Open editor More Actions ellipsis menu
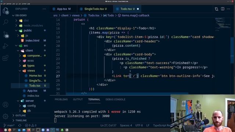Viewport: 235px width, 132px height. click(228, 9)
